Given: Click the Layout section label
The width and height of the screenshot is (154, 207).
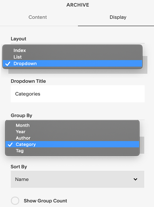Looking at the screenshot, I should 19,39.
